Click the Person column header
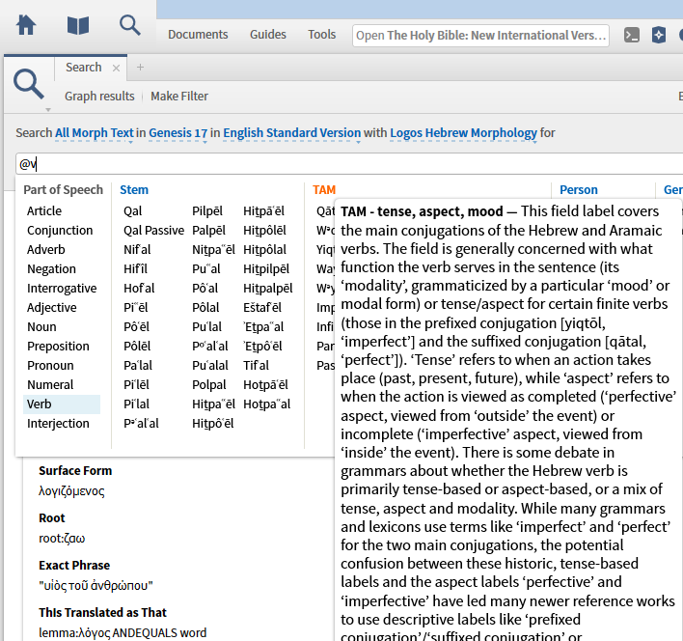 pyautogui.click(x=579, y=189)
